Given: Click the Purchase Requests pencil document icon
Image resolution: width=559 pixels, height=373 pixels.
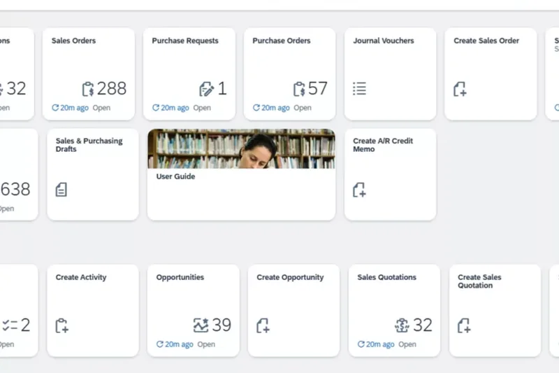Looking at the screenshot, I should coord(206,89).
